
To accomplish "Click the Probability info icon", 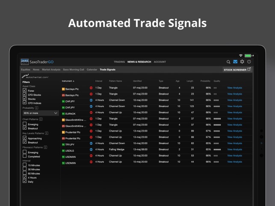I will (x=37, y=108).
